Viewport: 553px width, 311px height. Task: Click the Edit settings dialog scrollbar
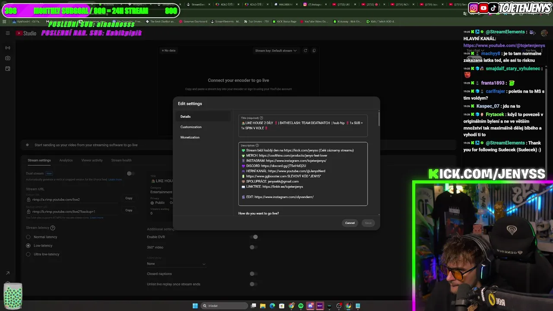pyautogui.click(x=379, y=119)
